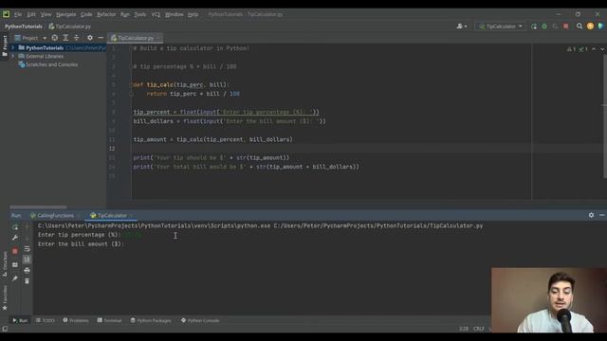
Task: Open the Edit menu
Action: [x=31, y=14]
